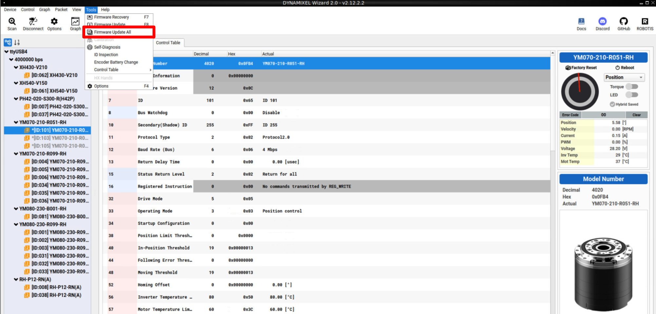Select the Return Delay Time row

point(326,162)
